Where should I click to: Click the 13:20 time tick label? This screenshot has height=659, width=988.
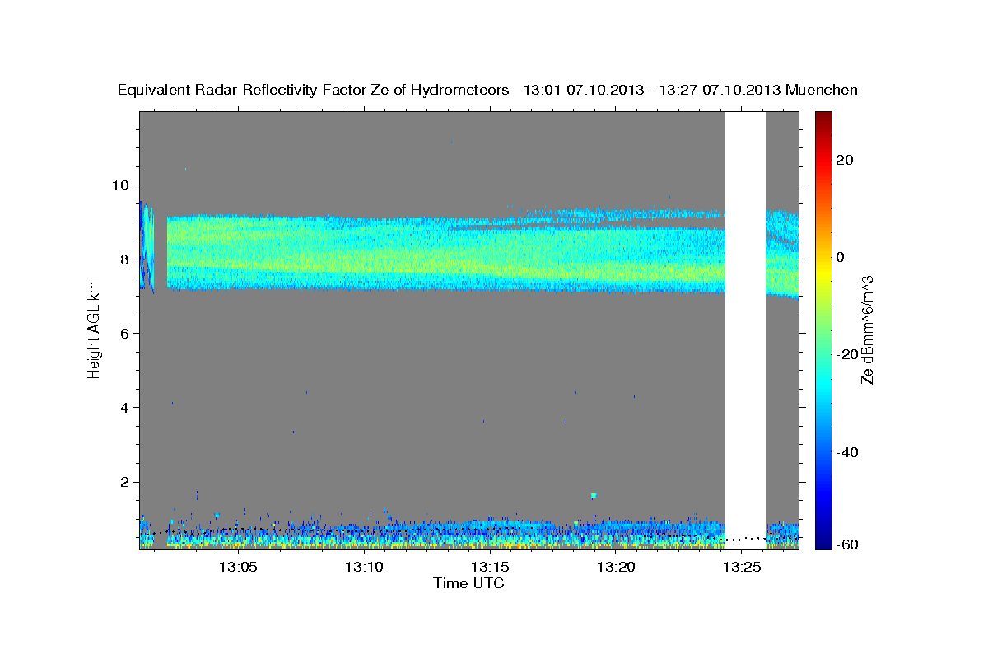(x=617, y=568)
